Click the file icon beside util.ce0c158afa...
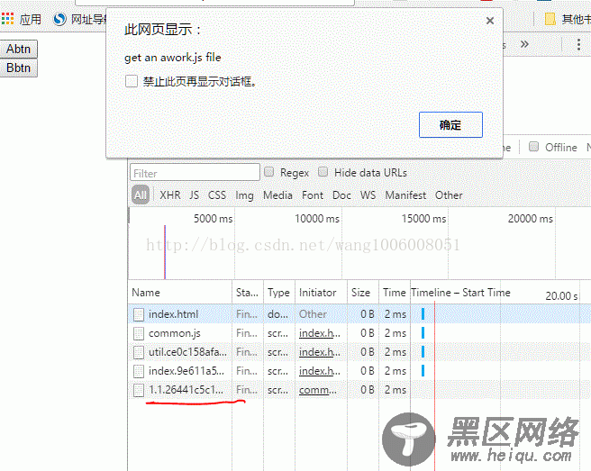591x471 pixels. point(139,352)
